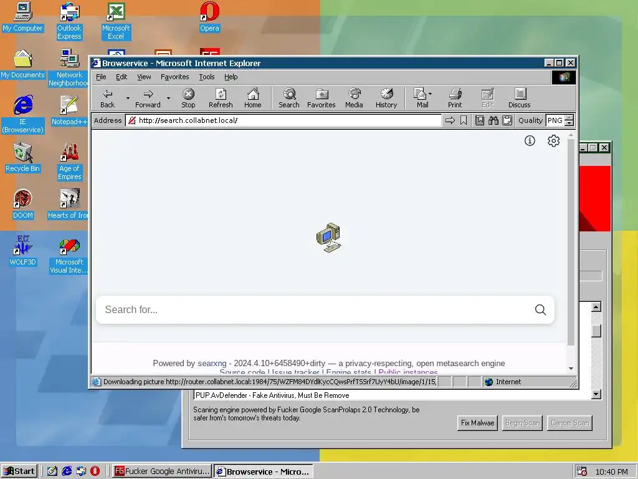The width and height of the screenshot is (638, 479).
Task: Open the View menu
Action: point(144,77)
